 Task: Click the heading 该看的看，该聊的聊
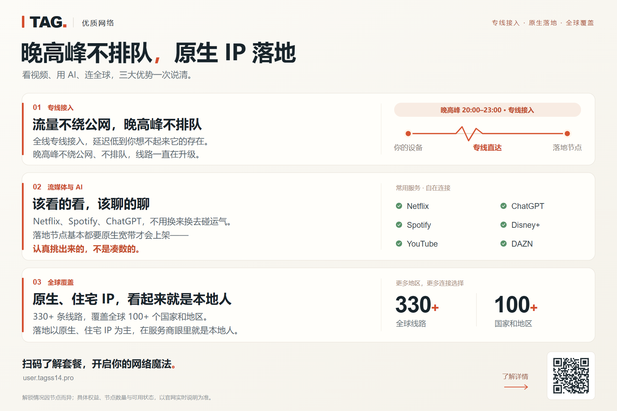pyautogui.click(x=91, y=204)
